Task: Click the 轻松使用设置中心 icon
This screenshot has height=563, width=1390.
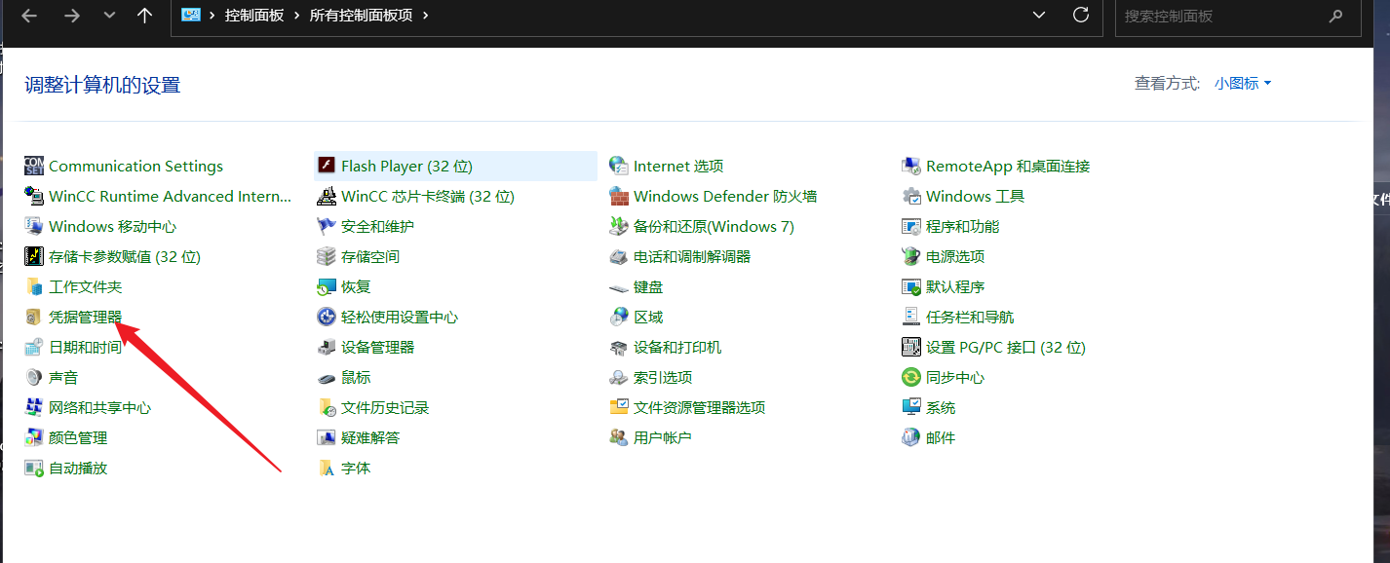Action: pyautogui.click(x=327, y=317)
